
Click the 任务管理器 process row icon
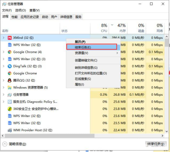[x=10, y=95]
